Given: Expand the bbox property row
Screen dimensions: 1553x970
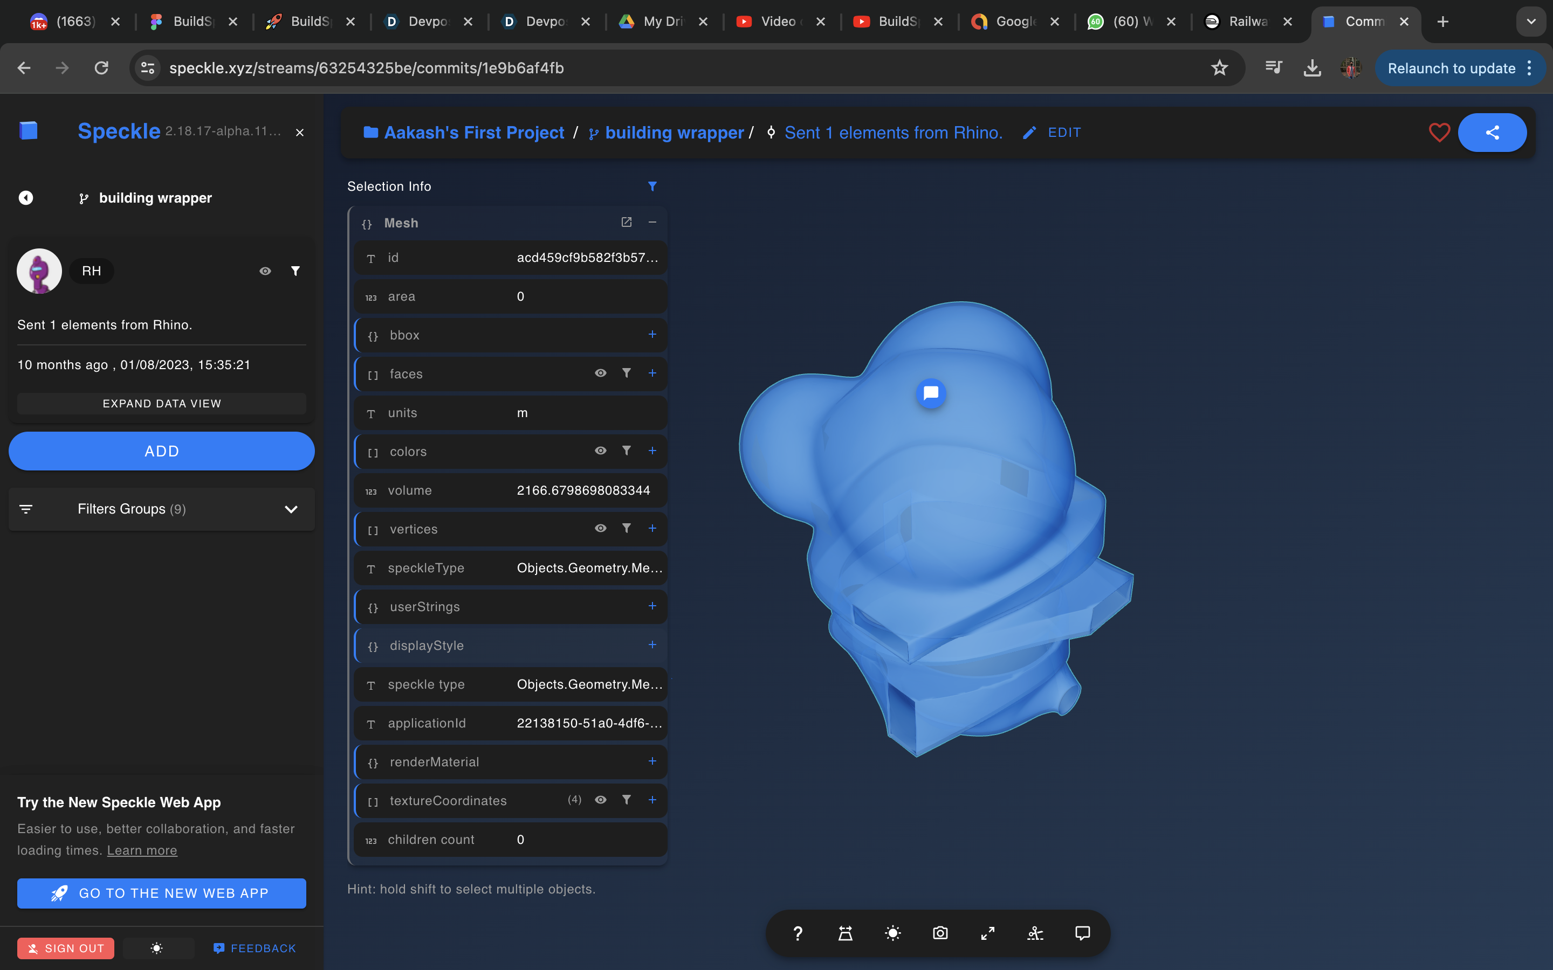Looking at the screenshot, I should pos(652,334).
